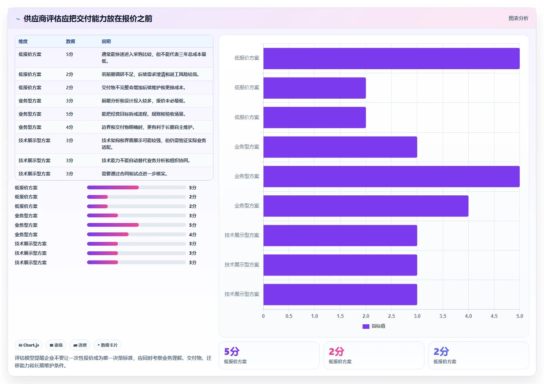
Task: Click the 图表分析 label in header
Action: pyautogui.click(x=518, y=18)
